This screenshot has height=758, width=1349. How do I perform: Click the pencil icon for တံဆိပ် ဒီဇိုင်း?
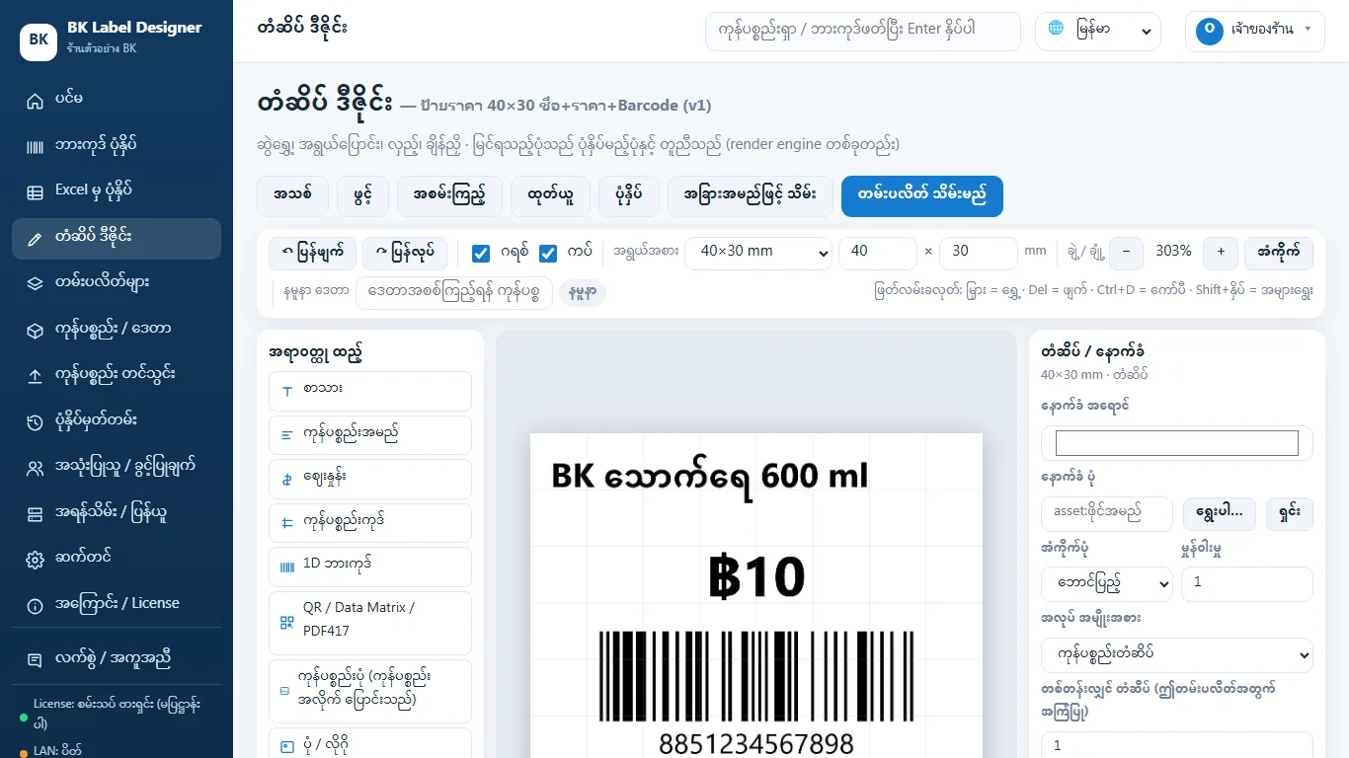coord(36,239)
